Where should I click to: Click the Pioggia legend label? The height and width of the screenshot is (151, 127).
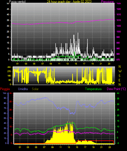click(5, 89)
